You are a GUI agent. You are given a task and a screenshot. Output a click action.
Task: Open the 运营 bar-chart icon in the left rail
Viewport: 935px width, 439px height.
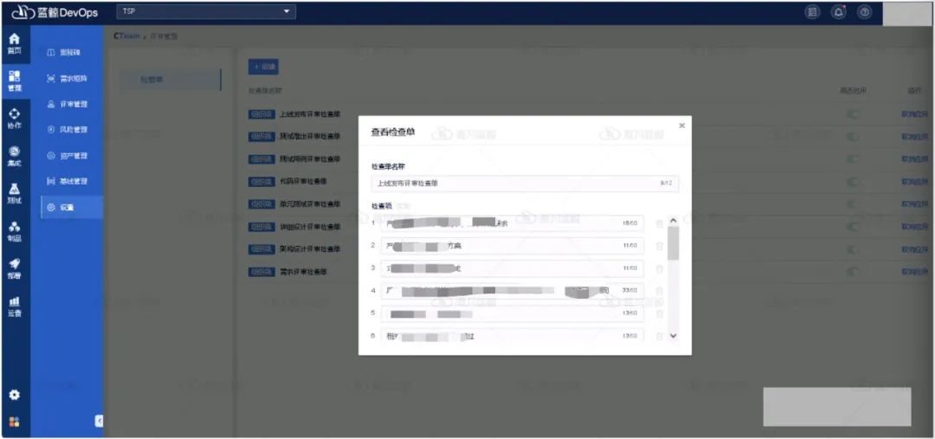point(15,307)
